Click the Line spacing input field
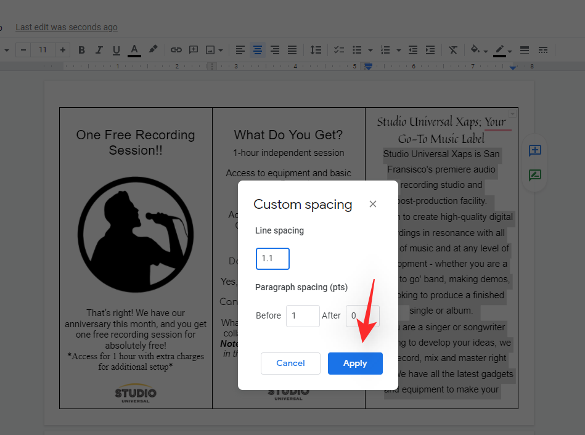 (272, 259)
